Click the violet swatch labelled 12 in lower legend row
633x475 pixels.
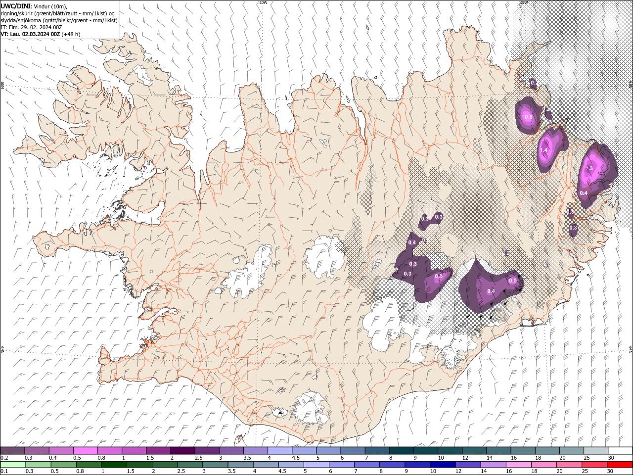click(x=468, y=465)
